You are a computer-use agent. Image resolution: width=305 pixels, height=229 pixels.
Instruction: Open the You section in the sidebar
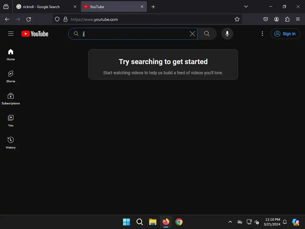11,121
